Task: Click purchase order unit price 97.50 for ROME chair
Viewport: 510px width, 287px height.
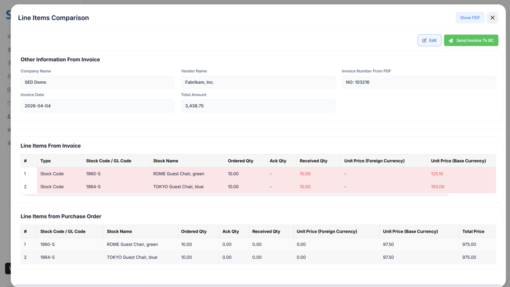Action: (x=388, y=244)
